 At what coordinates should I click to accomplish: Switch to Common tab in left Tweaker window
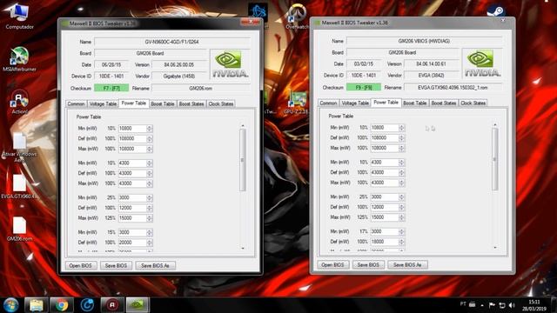pyautogui.click(x=76, y=104)
